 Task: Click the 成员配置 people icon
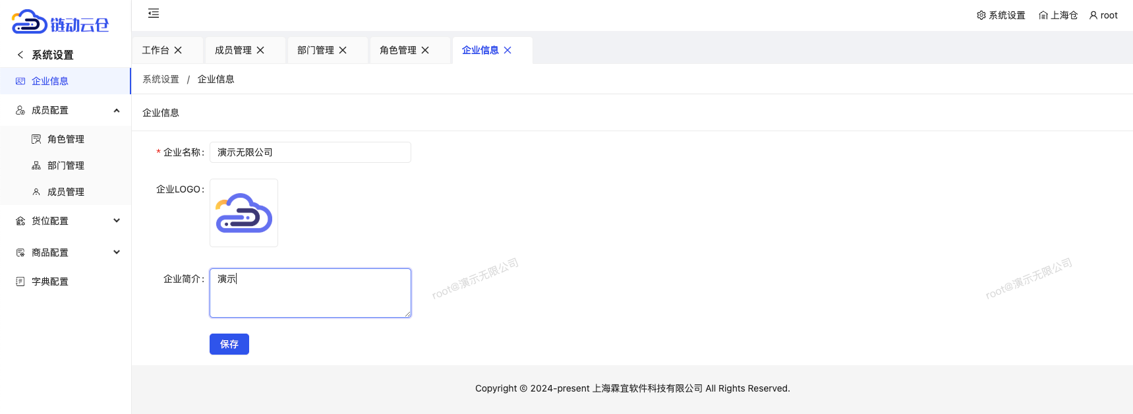click(20, 110)
